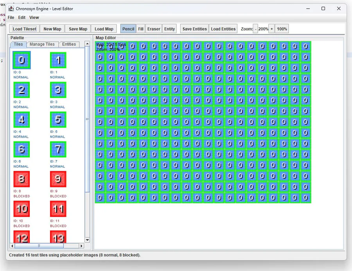
Task: Click the 200% zoom value text
Action: coord(263,29)
